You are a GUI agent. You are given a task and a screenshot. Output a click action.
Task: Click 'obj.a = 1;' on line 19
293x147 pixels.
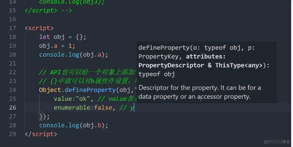click(57, 46)
